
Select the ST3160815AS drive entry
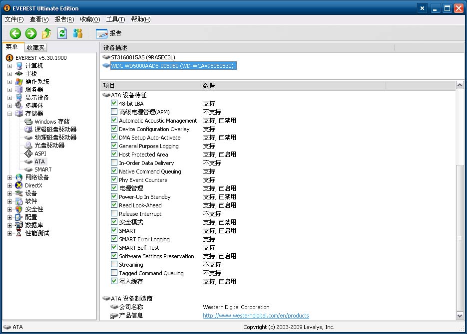(143, 57)
